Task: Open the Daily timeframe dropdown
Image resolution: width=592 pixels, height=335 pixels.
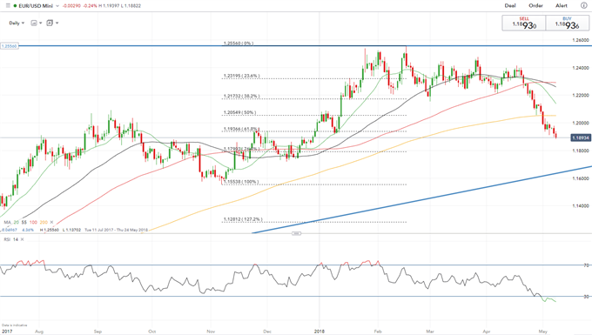Action: point(17,23)
